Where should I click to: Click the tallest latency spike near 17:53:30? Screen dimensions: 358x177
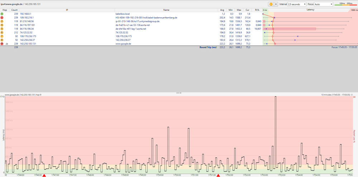275,134
